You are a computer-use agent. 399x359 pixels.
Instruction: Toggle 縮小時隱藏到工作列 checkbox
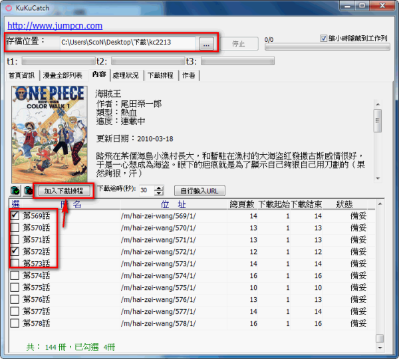tap(323, 39)
